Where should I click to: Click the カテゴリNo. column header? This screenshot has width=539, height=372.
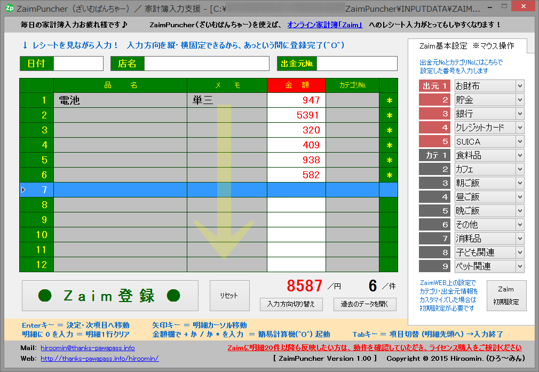[x=352, y=85]
